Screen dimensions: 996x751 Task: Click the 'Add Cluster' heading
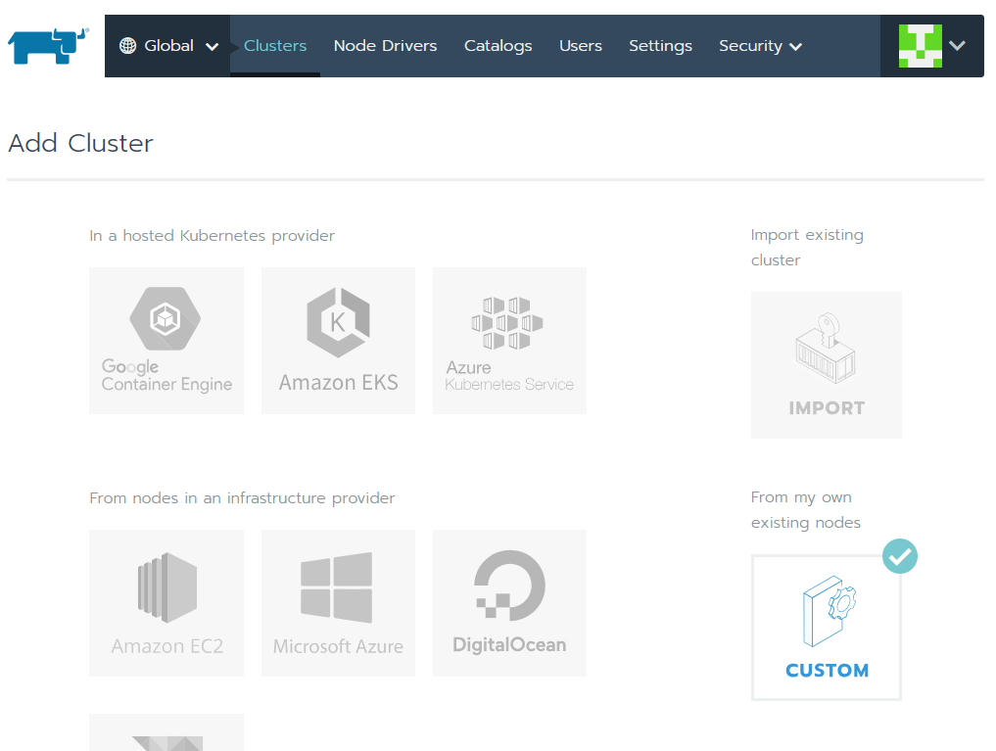click(x=80, y=144)
